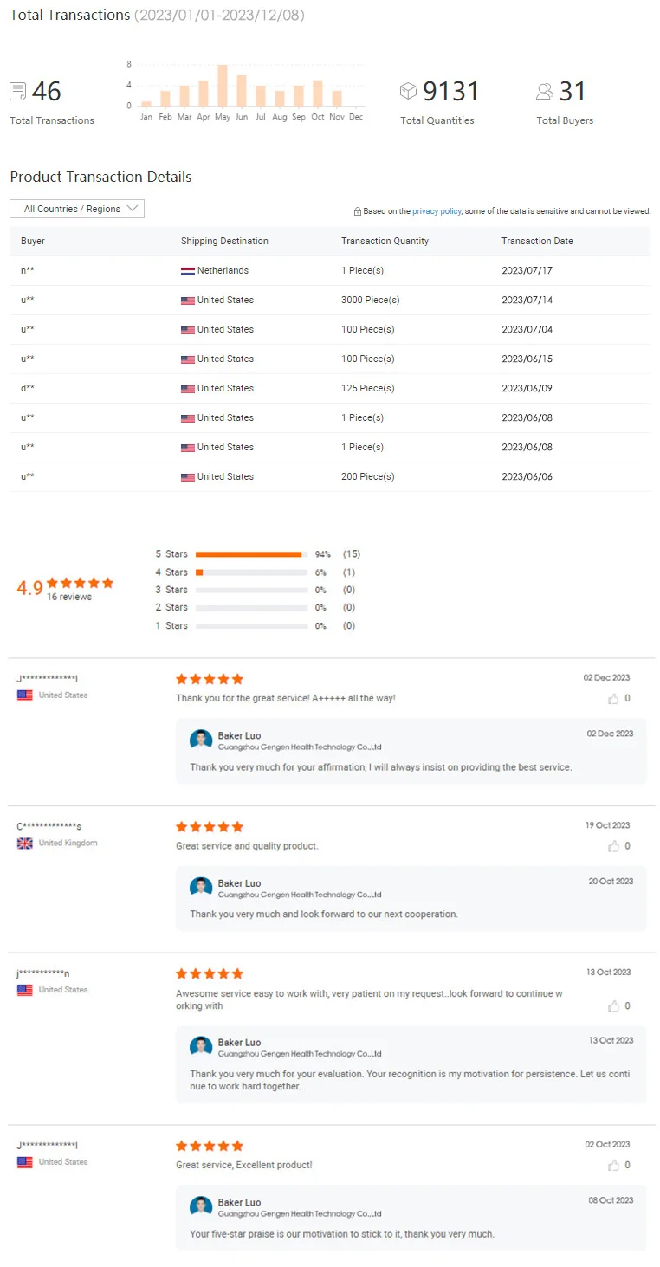
Task: Click Baker Luo name in 20 Oct reply
Action: click(239, 883)
